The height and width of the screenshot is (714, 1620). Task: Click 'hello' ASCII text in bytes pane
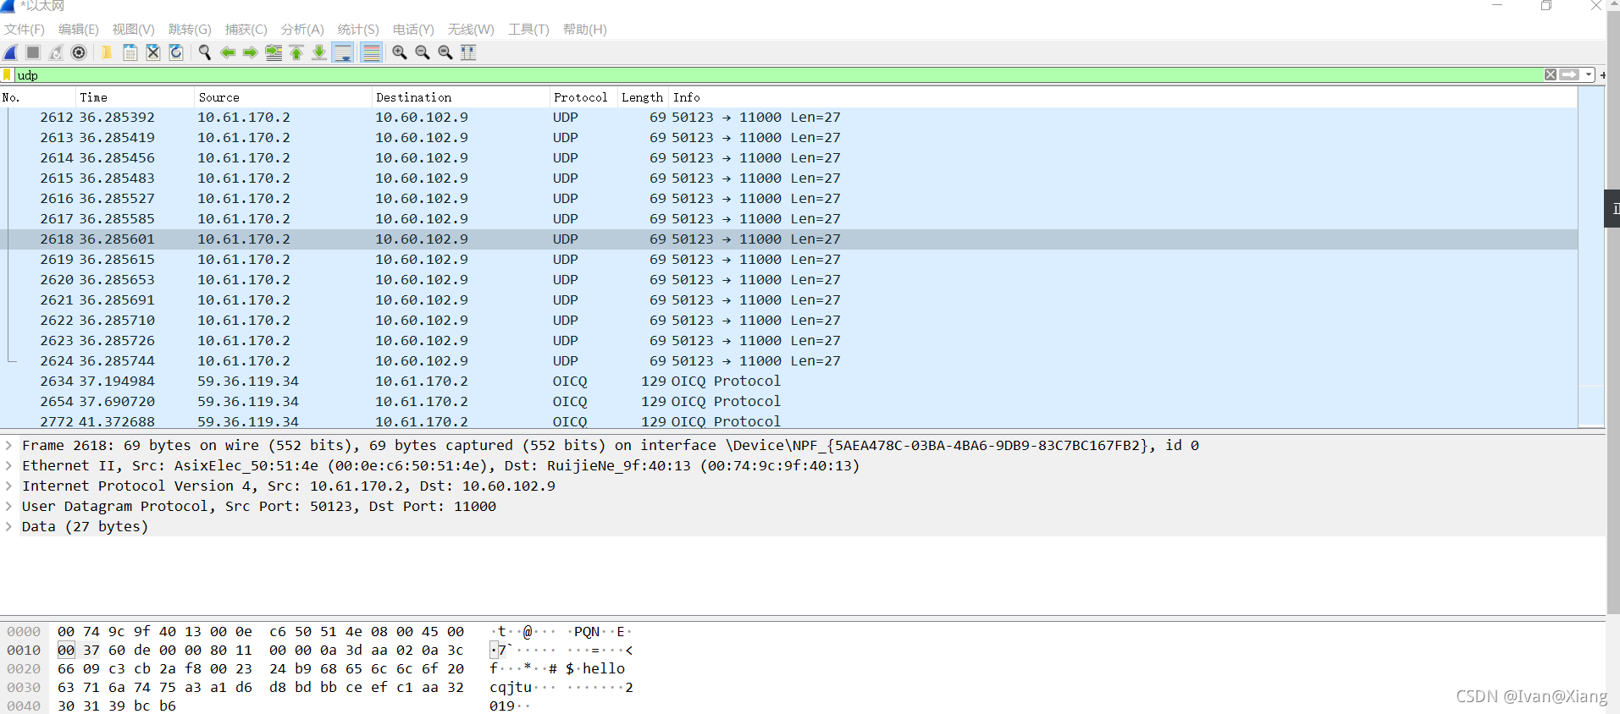tap(604, 668)
